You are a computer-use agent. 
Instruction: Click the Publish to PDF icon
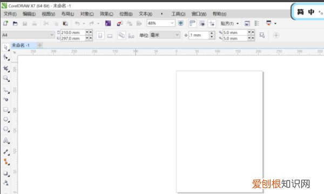pyautogui.click(x=139, y=24)
